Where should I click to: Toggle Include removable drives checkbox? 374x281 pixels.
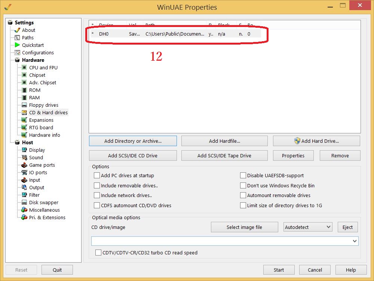point(97,185)
